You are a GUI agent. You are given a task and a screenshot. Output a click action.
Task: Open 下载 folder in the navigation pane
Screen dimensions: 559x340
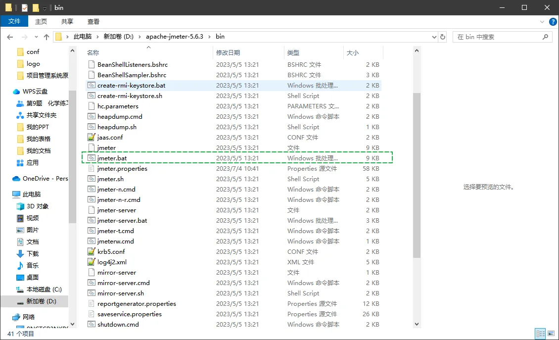click(33, 254)
